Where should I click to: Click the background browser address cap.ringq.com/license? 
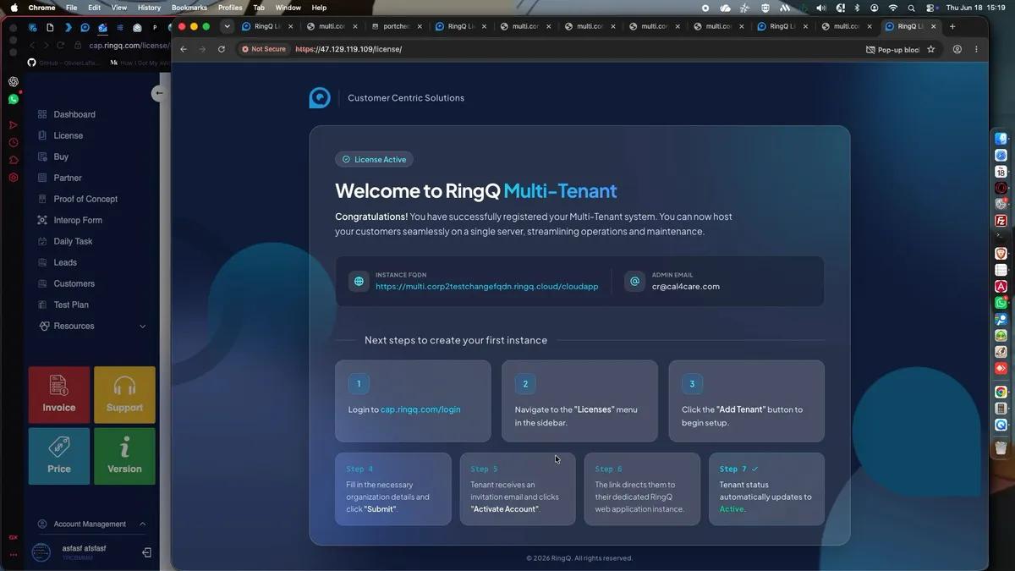tap(129, 46)
